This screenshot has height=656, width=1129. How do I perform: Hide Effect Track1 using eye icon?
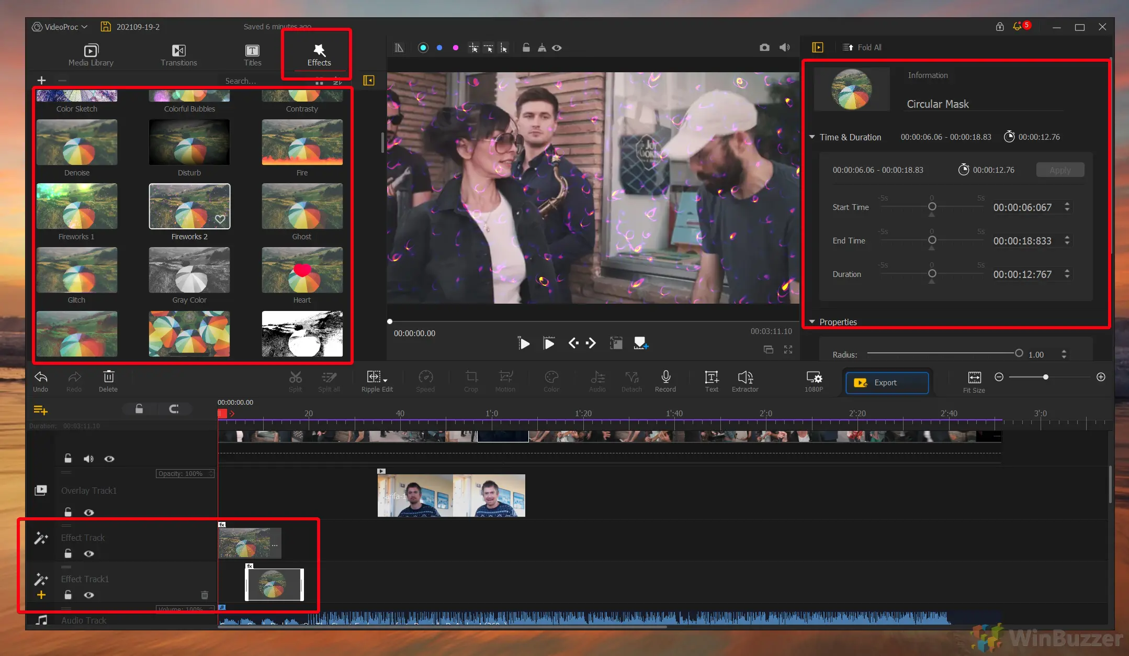coord(89,595)
